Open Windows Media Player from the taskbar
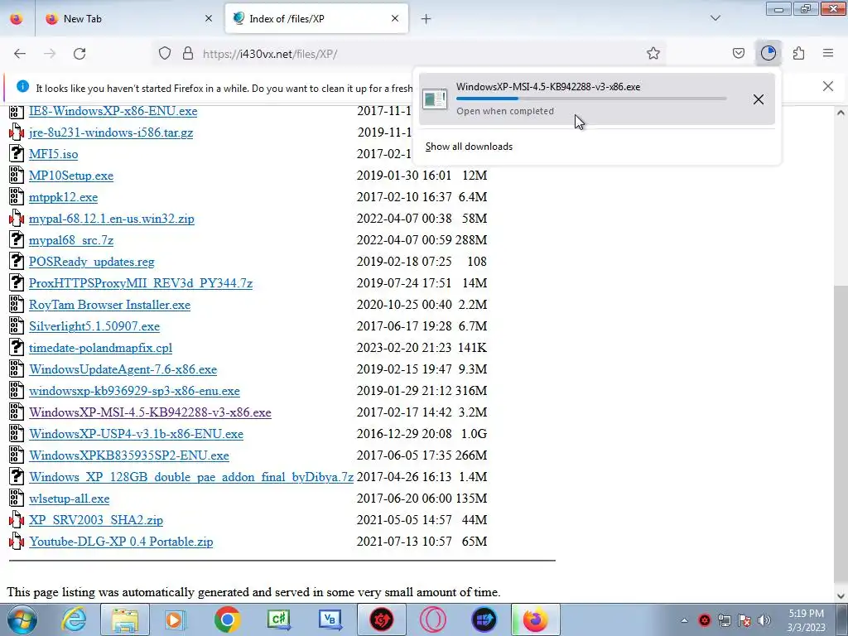The width and height of the screenshot is (848, 636). 176,619
